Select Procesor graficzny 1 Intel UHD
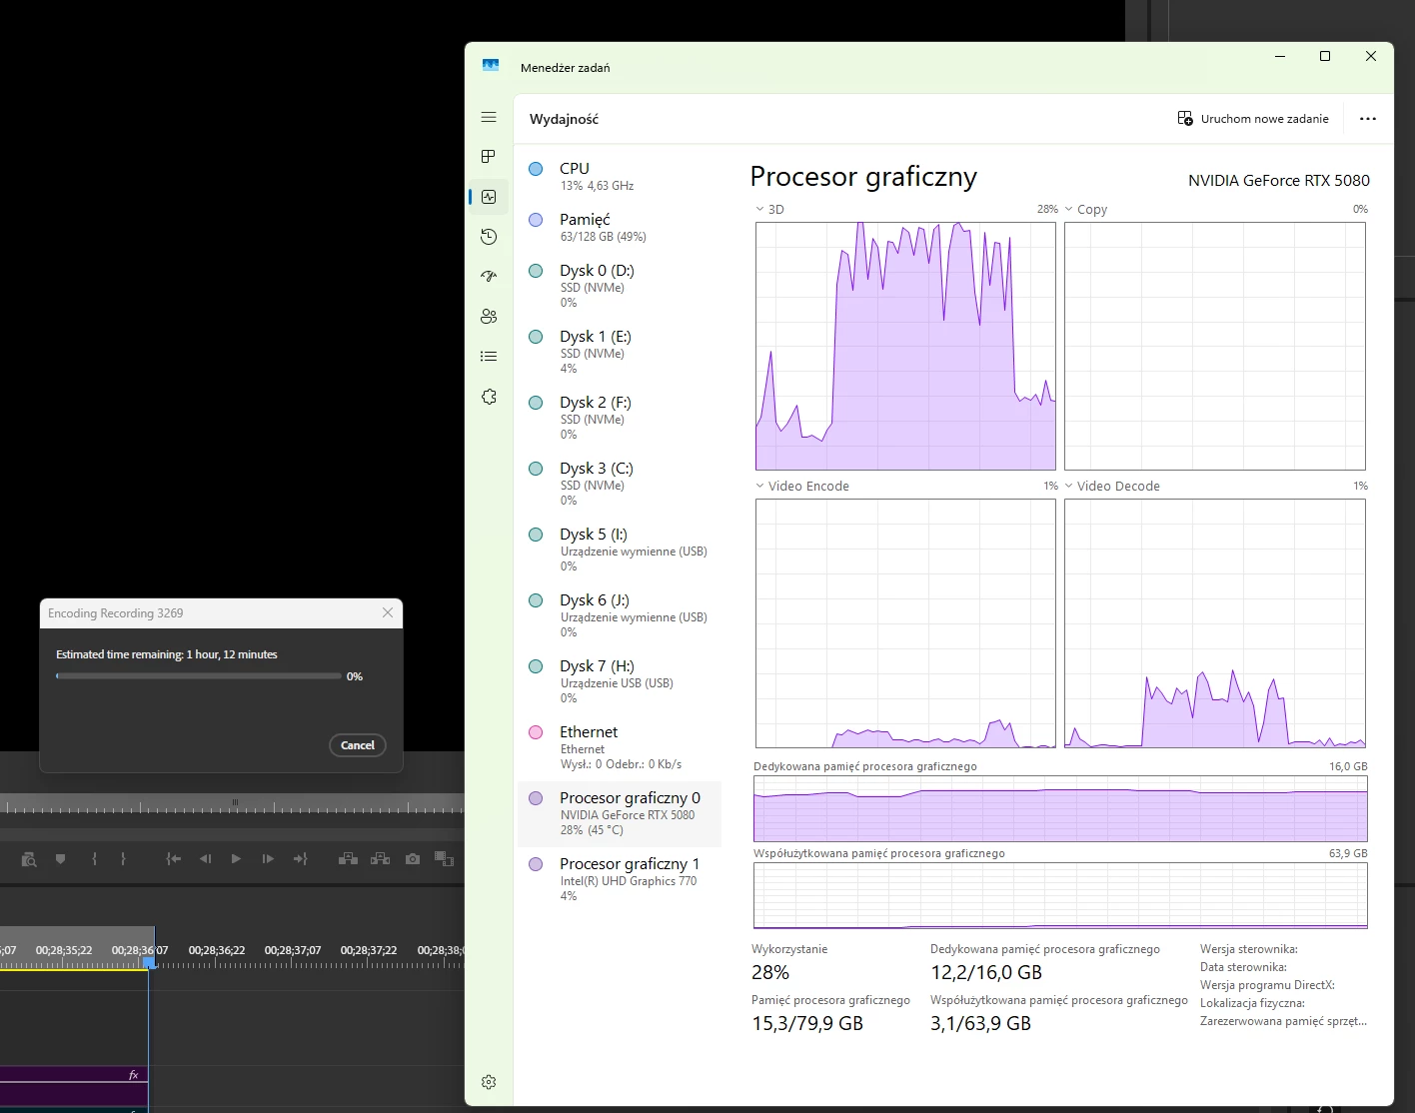The image size is (1415, 1113). pyautogui.click(x=620, y=879)
